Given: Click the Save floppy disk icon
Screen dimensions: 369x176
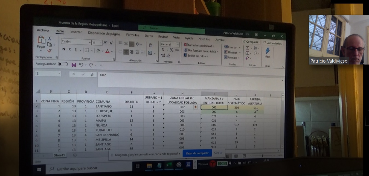Looking at the screenshot, I should point(74,65).
